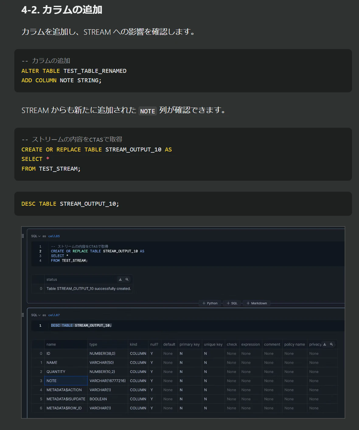The height and width of the screenshot is (430, 359).
Task: Select the METADATA$ROW_ID name cell
Action: coord(66,408)
